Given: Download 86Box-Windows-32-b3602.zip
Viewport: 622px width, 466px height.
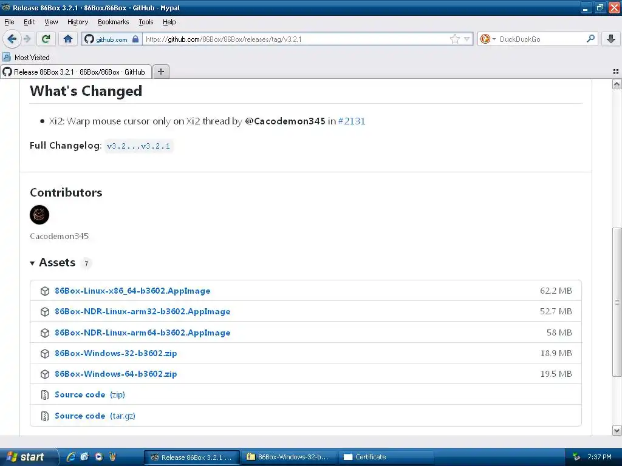Looking at the screenshot, I should [x=116, y=353].
